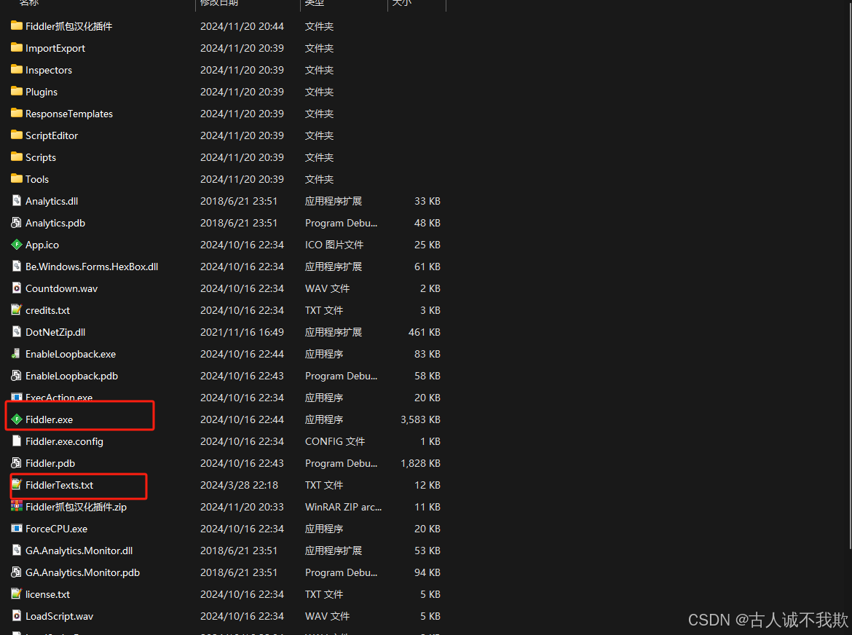Click the Inspectors folder name
The width and height of the screenshot is (852, 635).
pos(48,70)
